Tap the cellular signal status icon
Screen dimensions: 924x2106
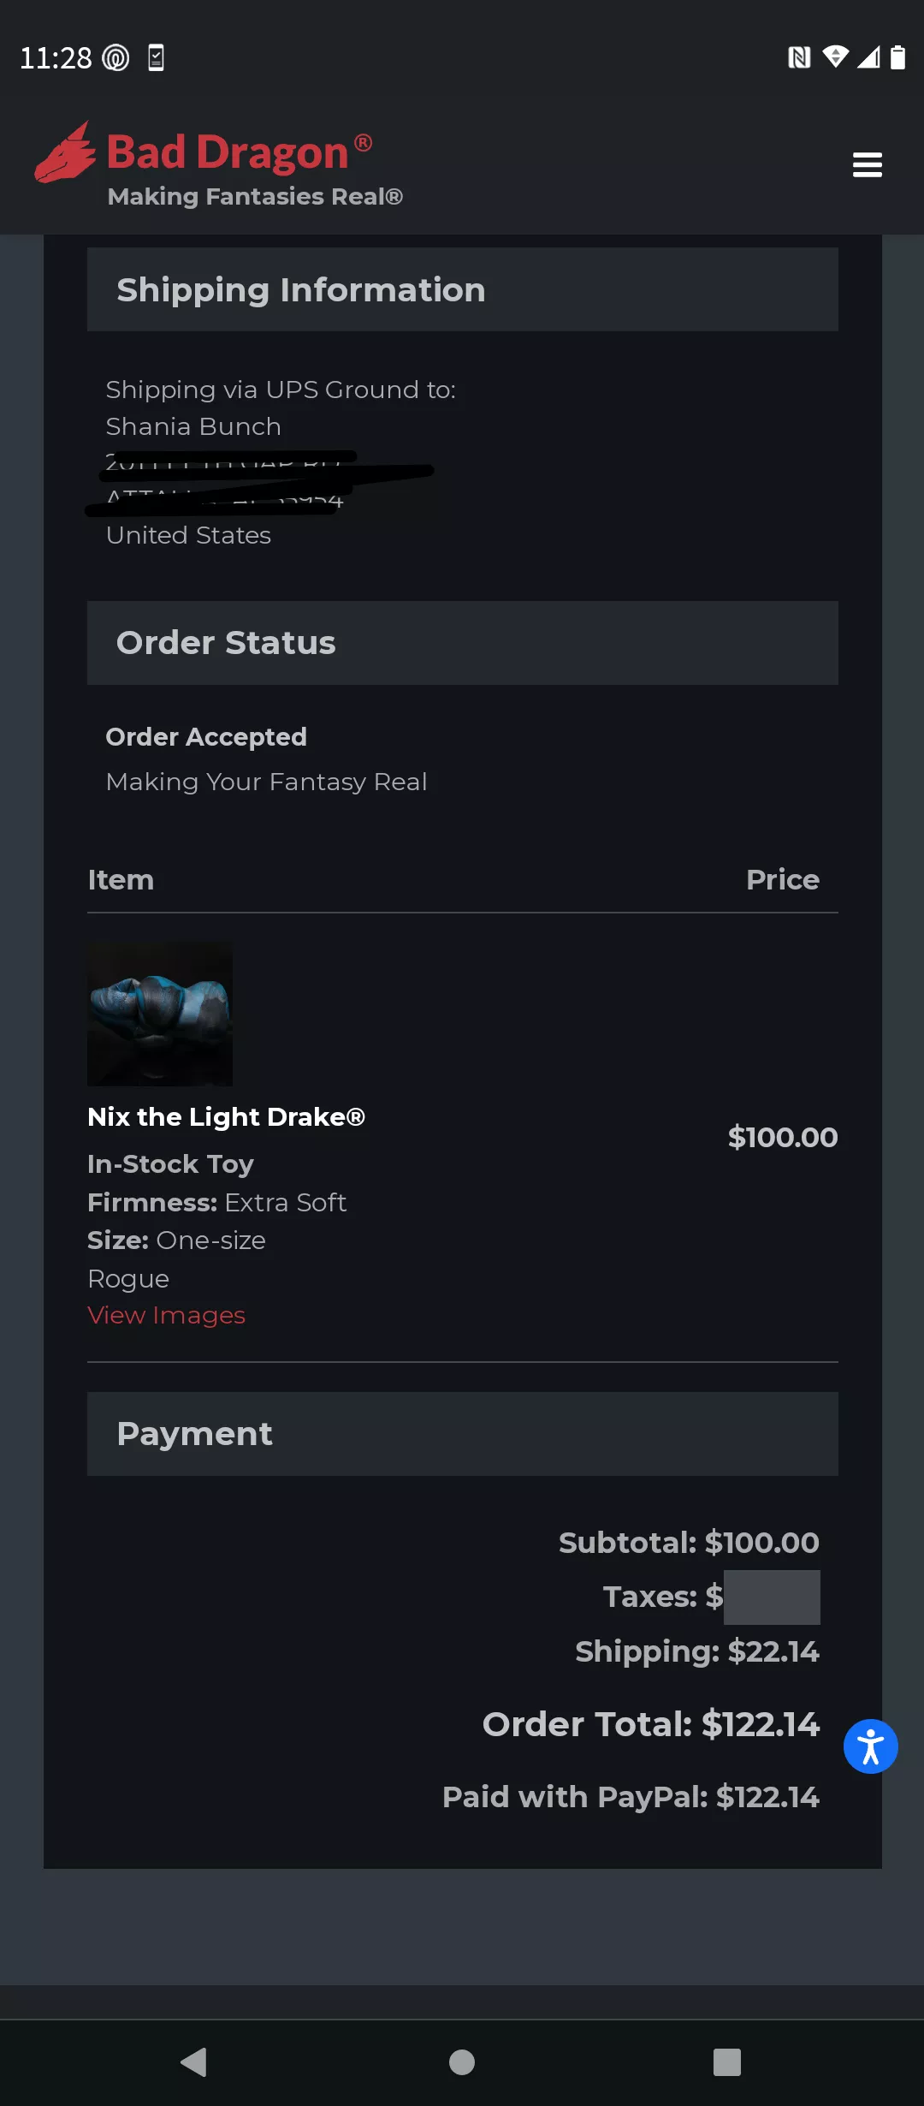click(x=868, y=57)
